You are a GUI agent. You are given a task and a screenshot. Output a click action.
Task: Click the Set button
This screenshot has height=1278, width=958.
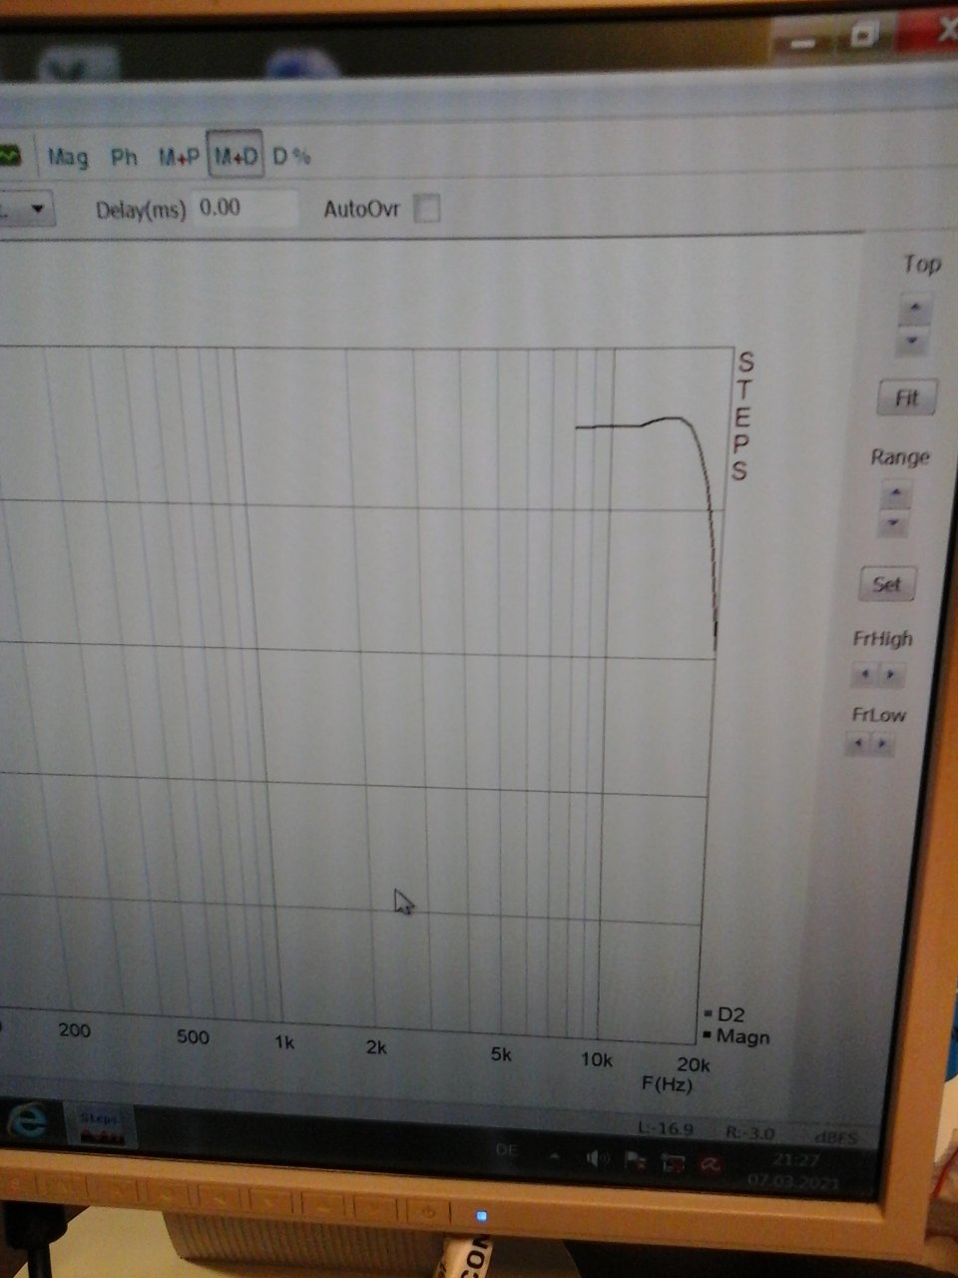point(886,584)
